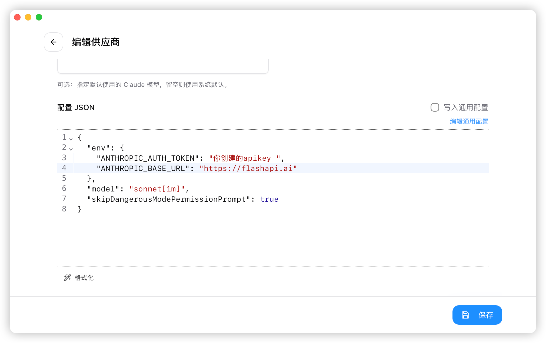The image size is (546, 343).
Task: Click the back arrow button
Action: (54, 42)
